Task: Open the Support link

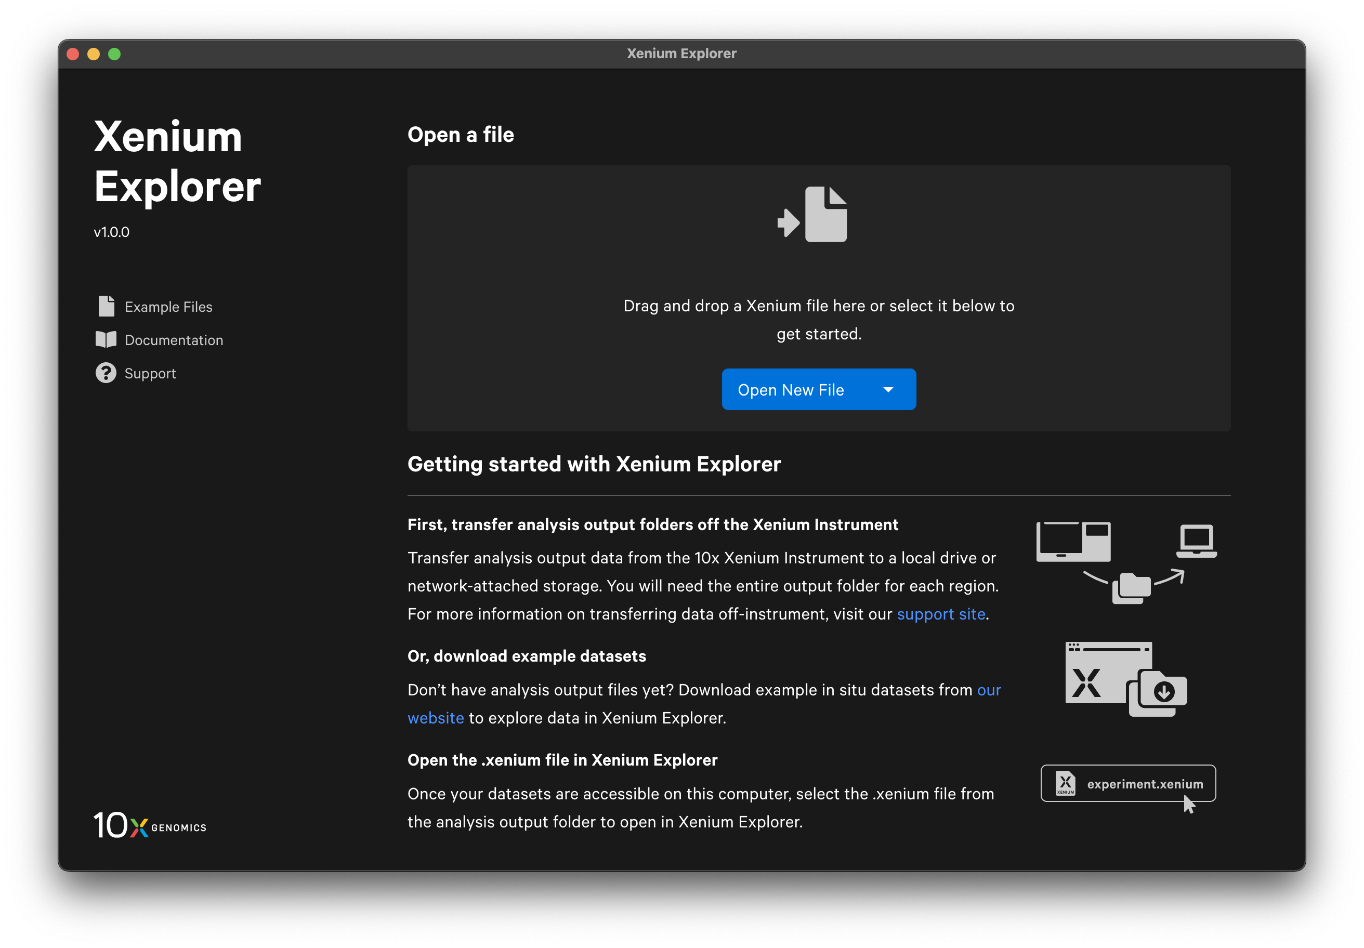Action: pos(150,373)
